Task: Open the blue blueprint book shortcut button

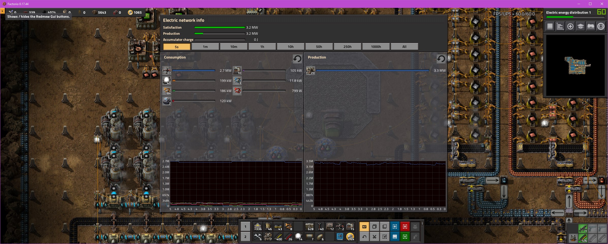Action: (395, 237)
